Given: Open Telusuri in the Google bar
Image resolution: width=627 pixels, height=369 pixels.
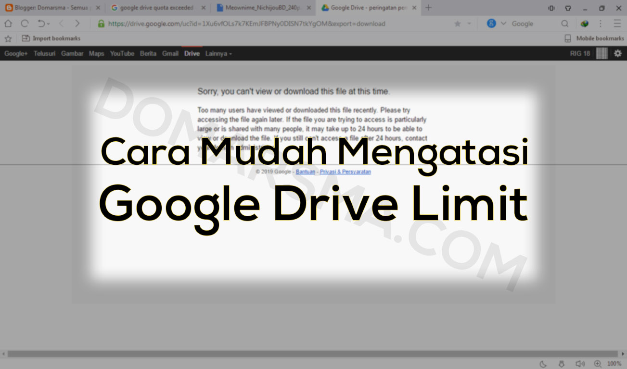Looking at the screenshot, I should [44, 53].
